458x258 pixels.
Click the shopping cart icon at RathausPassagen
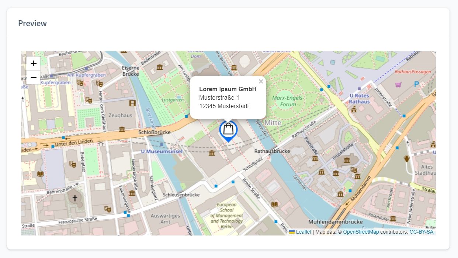pyautogui.click(x=398, y=85)
